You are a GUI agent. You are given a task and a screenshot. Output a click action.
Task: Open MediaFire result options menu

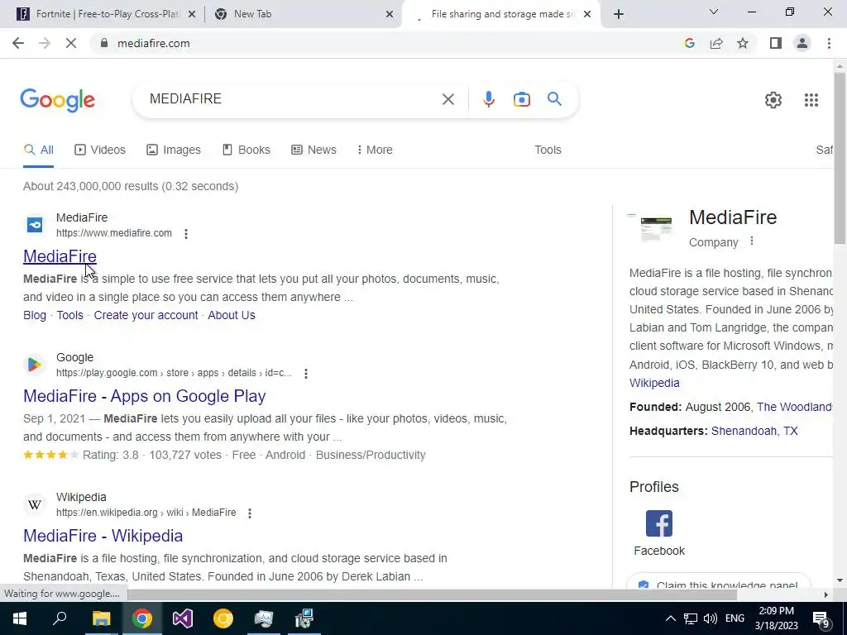point(186,234)
